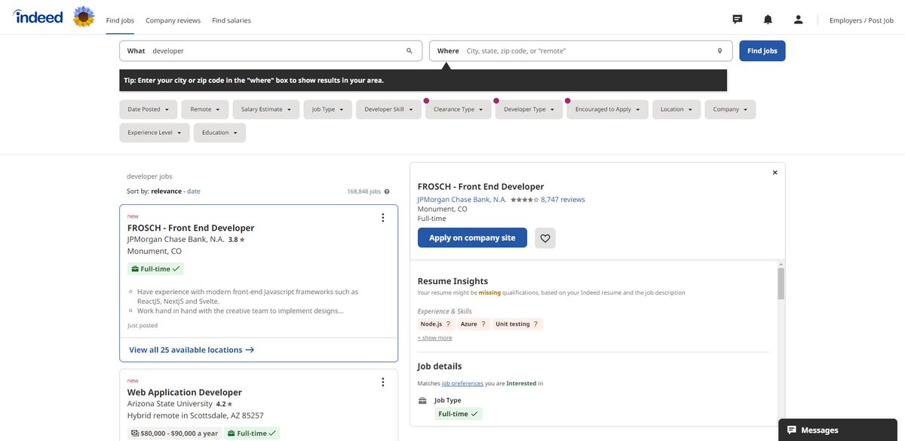Click the Node.js question mark skill tag

pos(436,324)
